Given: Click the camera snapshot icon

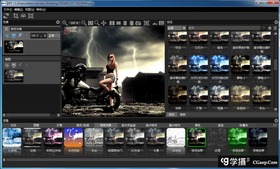Looking at the screenshot, I should coord(138,23).
